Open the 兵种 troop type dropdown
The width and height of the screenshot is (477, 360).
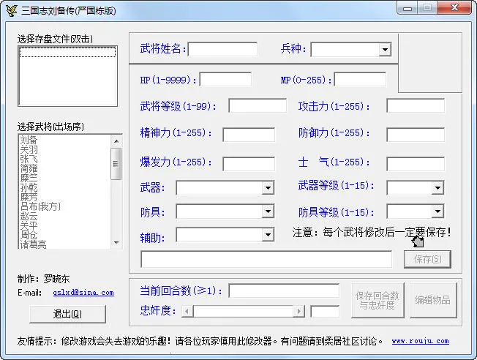pyautogui.click(x=385, y=50)
